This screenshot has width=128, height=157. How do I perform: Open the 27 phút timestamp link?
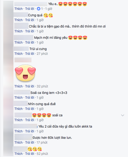point(42,54)
